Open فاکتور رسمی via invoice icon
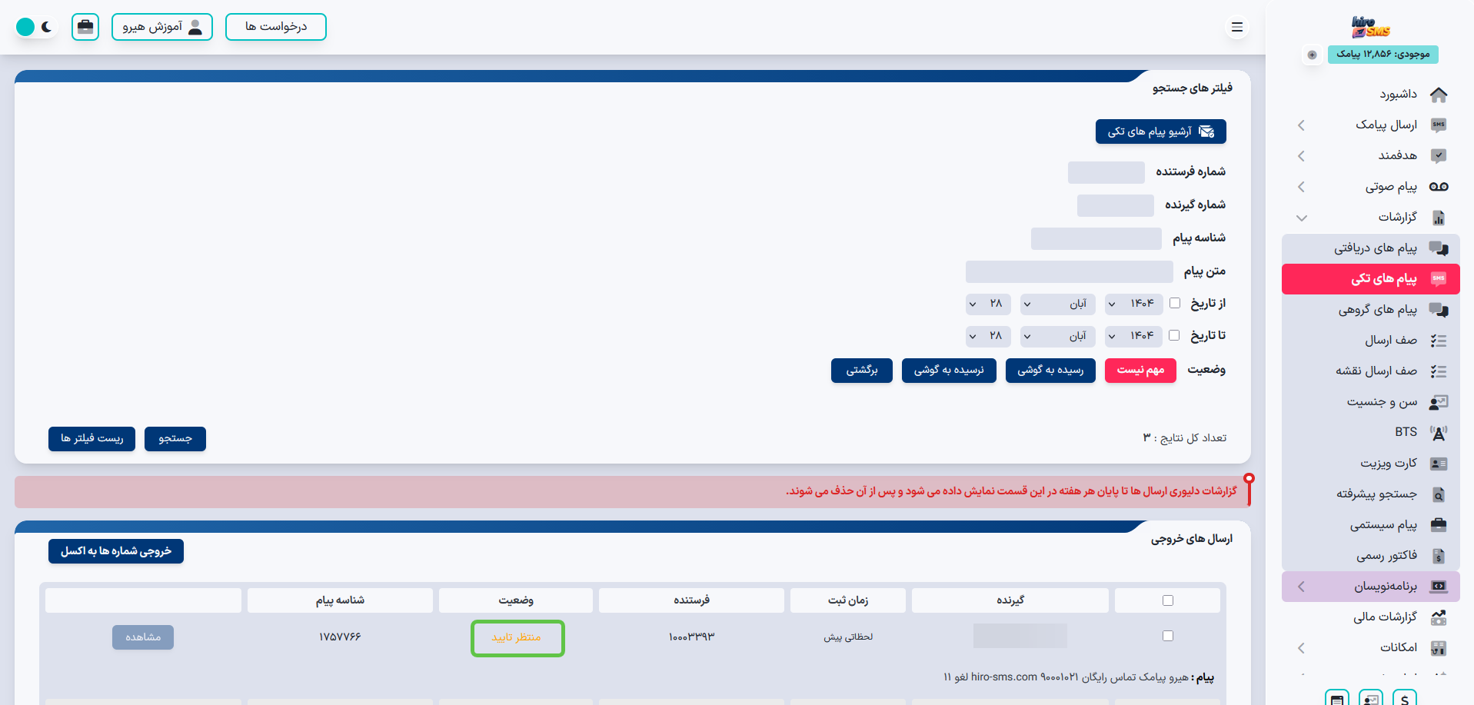Image resolution: width=1474 pixels, height=705 pixels. (1439, 555)
